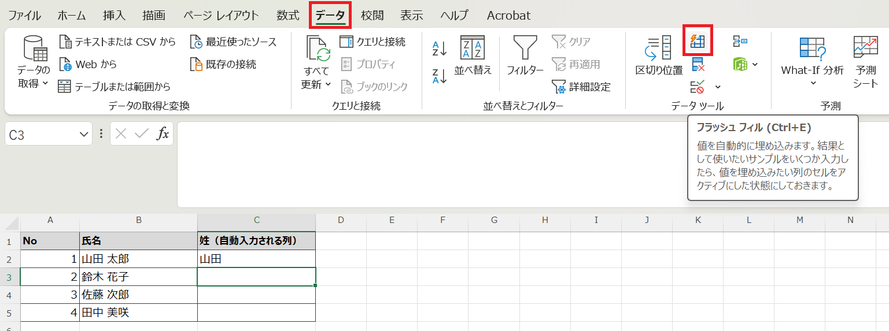Select row 3 header
889x331 pixels.
pos(10,277)
